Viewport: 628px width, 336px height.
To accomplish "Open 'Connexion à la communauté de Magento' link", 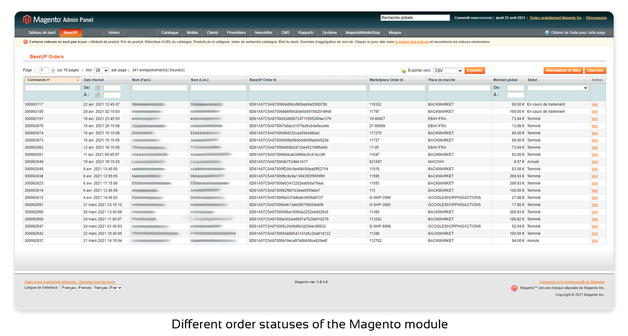I will 572,282.
